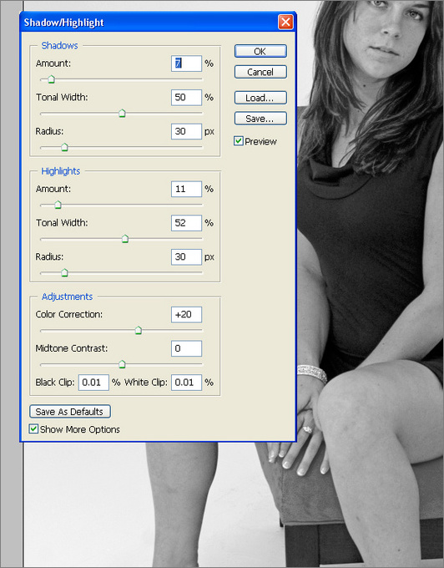
Task: Click Save As Defaults button
Action: 70,412
